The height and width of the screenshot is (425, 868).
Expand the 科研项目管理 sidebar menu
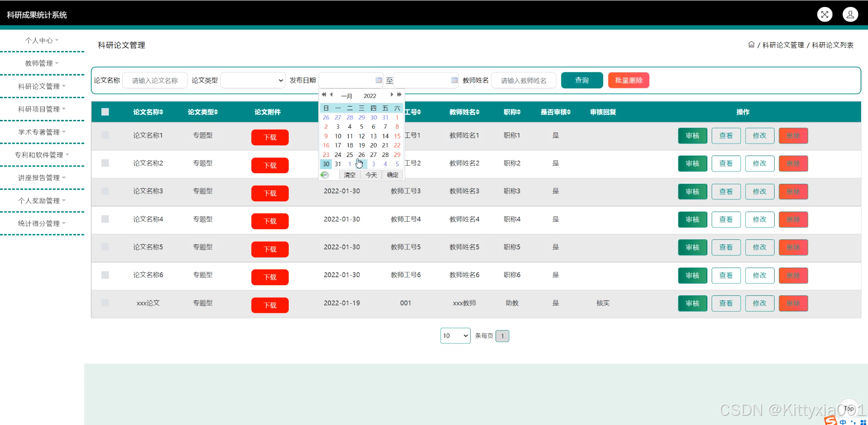42,109
